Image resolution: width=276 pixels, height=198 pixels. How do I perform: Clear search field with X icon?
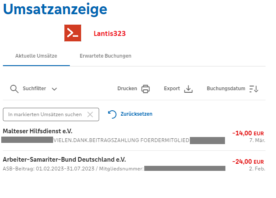[90, 114]
